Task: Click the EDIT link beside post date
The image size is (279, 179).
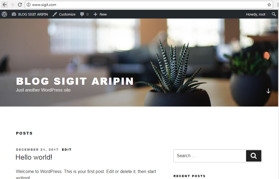Action: coord(67,150)
